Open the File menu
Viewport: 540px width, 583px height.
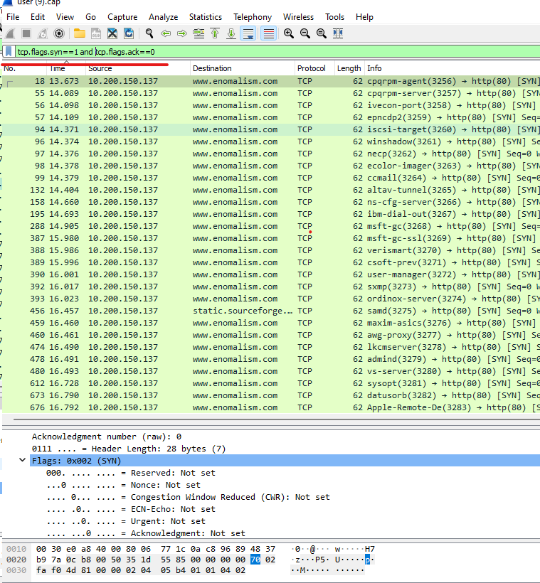[13, 17]
